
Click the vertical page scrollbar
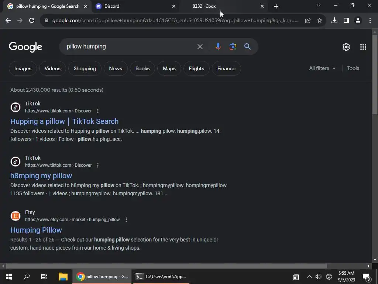(x=375, y=74)
